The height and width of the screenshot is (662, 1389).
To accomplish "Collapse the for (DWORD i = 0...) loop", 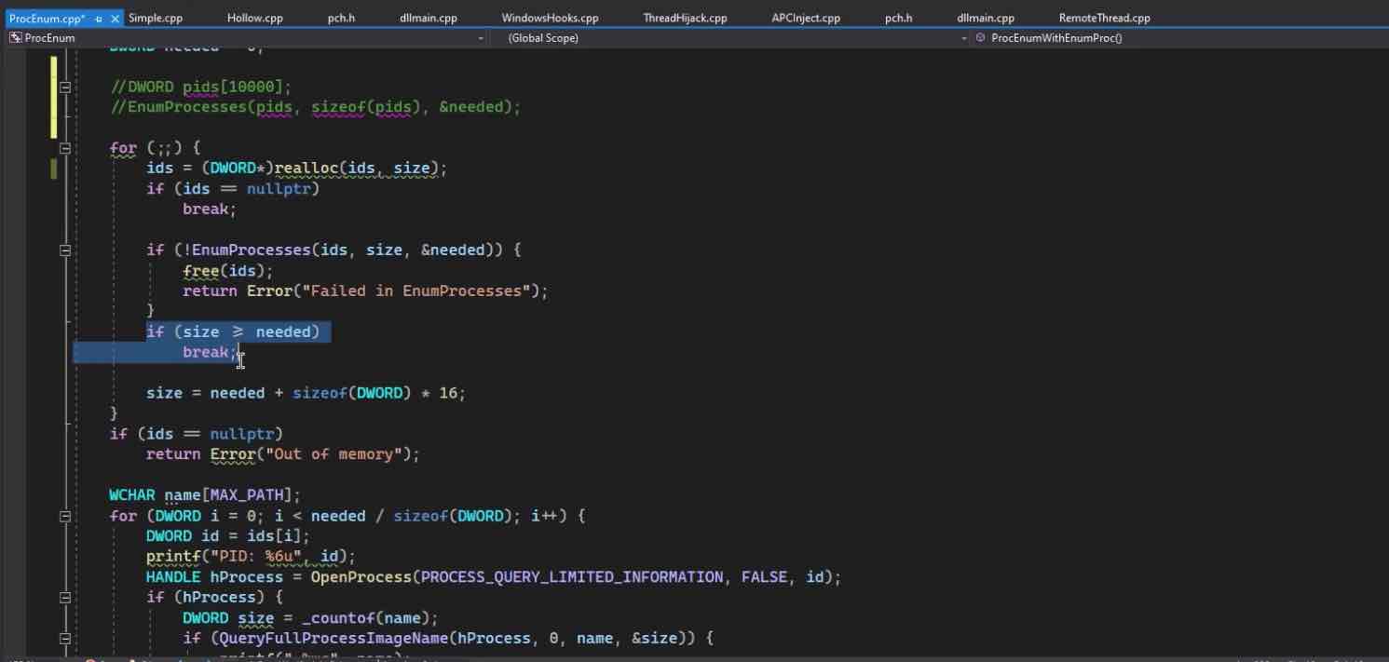I will tap(65, 516).
